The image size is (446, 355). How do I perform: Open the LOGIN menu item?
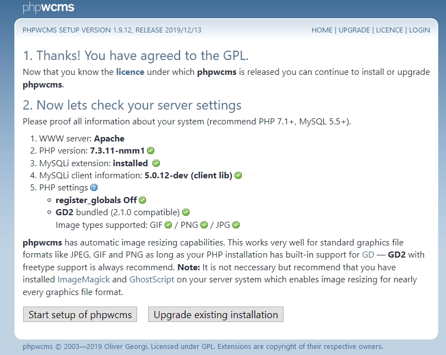[420, 30]
